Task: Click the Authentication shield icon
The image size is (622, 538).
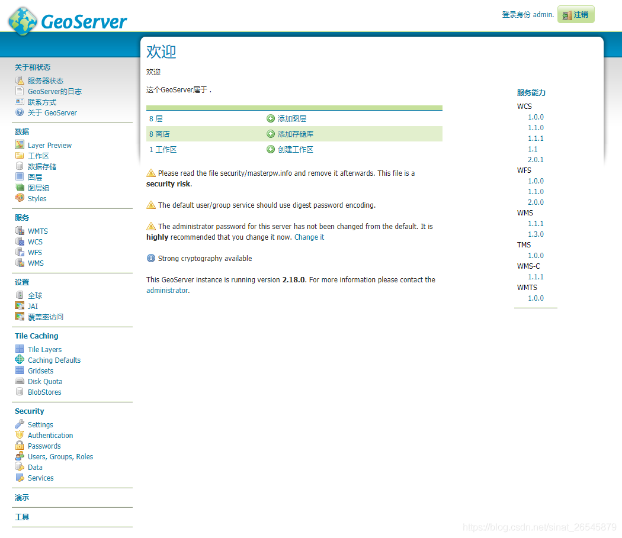Action: (x=20, y=434)
